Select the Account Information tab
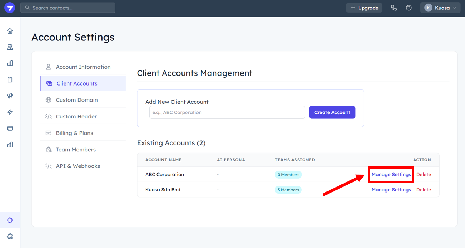The height and width of the screenshot is (248, 465). 83,67
